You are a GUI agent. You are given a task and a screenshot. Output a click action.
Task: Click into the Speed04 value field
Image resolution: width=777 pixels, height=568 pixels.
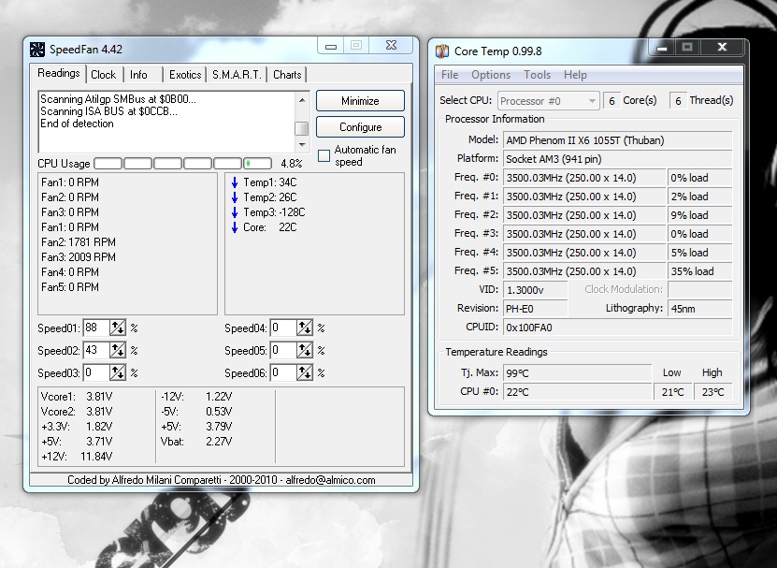[x=283, y=328]
